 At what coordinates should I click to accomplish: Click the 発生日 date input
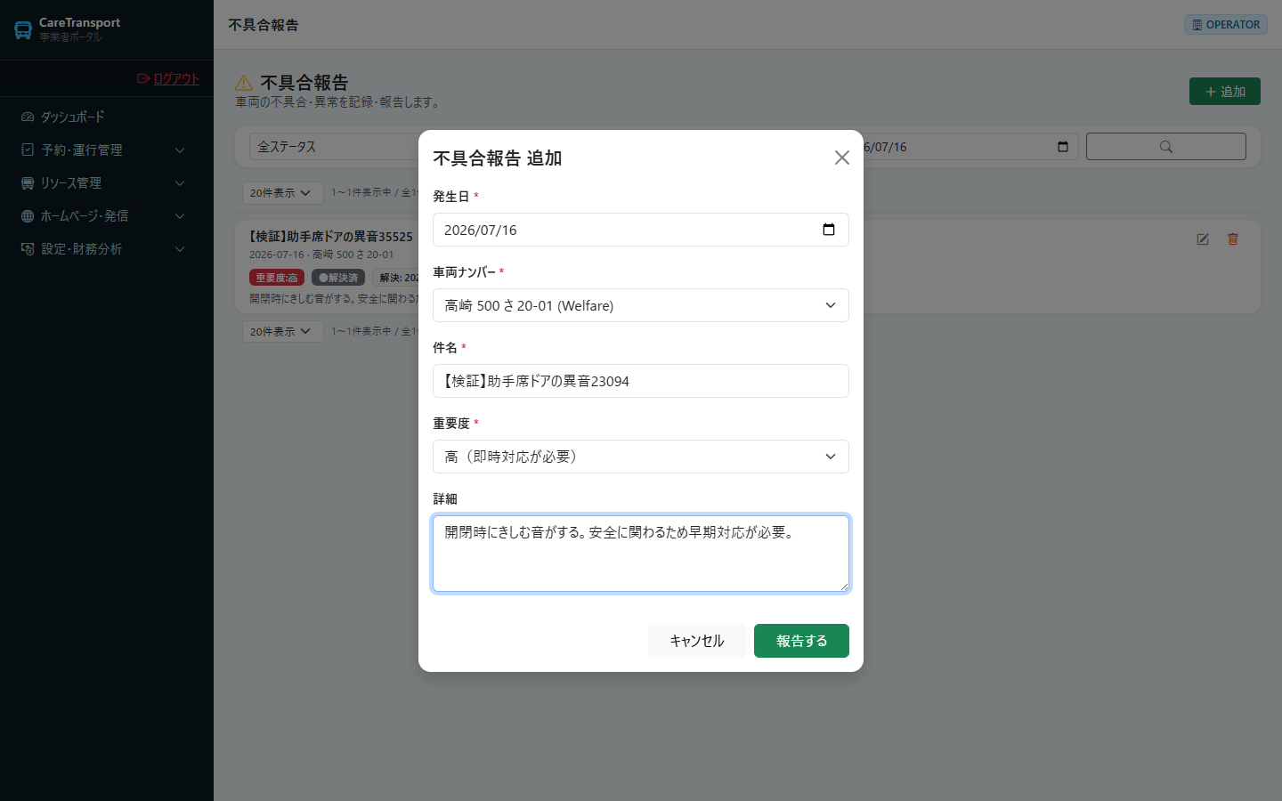click(x=641, y=230)
